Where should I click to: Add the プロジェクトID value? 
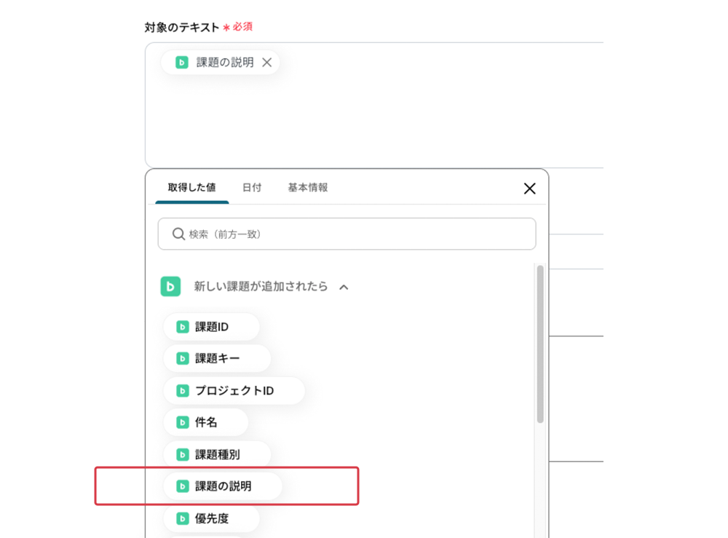tap(234, 391)
